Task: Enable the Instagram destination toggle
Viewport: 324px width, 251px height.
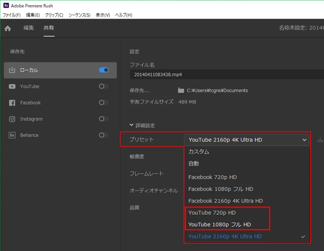Action: (x=104, y=119)
